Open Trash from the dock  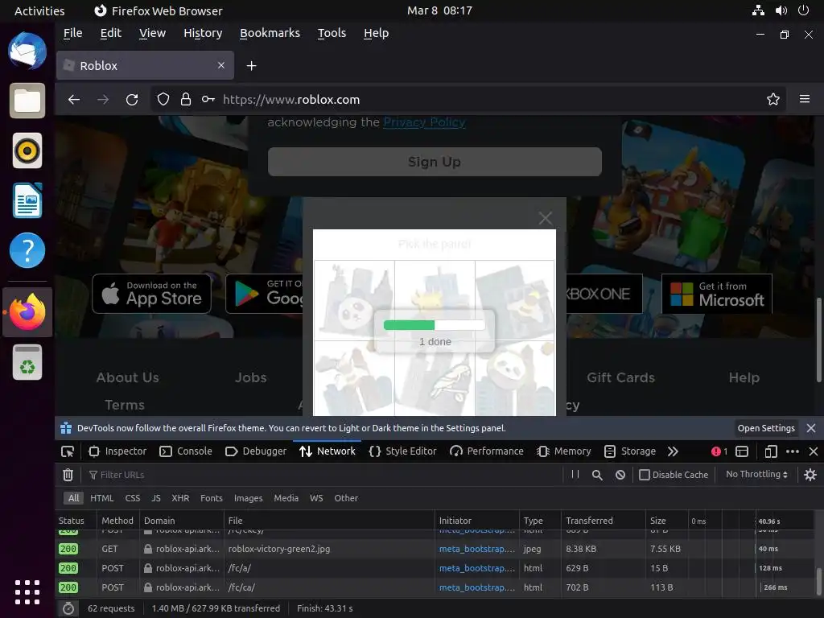(27, 362)
